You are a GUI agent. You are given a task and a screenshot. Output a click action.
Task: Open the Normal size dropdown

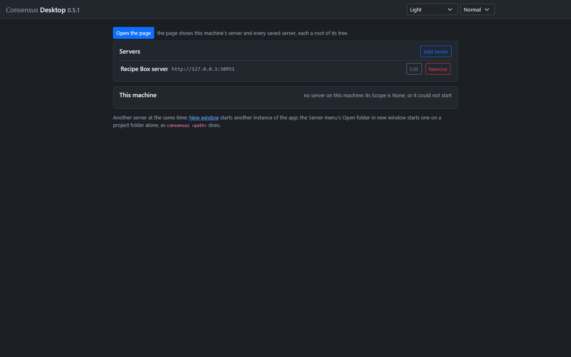(x=477, y=10)
